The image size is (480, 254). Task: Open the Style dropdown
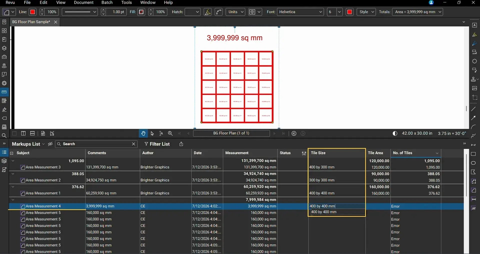pyautogui.click(x=366, y=12)
